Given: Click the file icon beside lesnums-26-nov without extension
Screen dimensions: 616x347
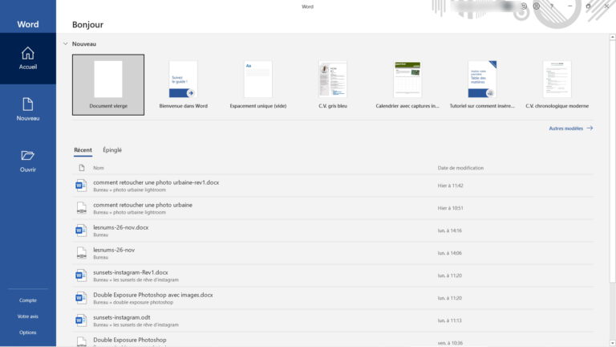Looking at the screenshot, I should pos(81,252).
